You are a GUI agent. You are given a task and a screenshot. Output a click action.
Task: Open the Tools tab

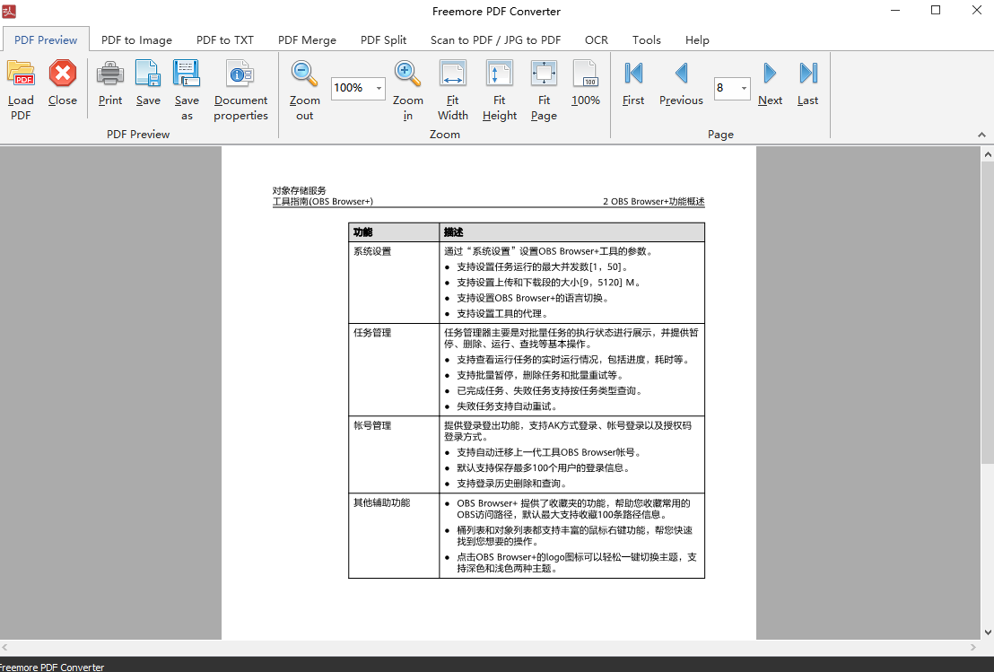click(x=646, y=40)
